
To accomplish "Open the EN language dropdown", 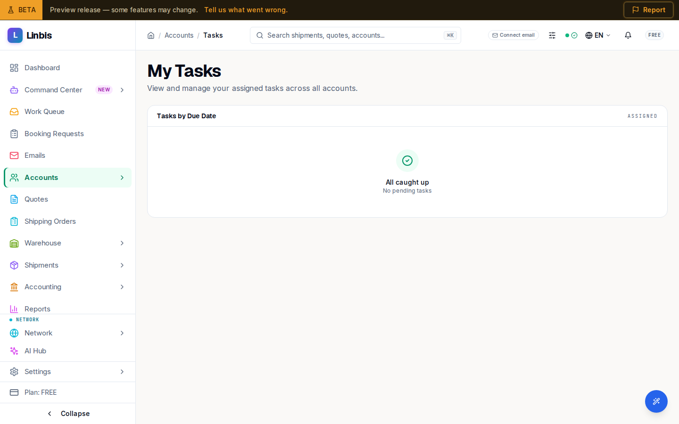I will coord(598,35).
